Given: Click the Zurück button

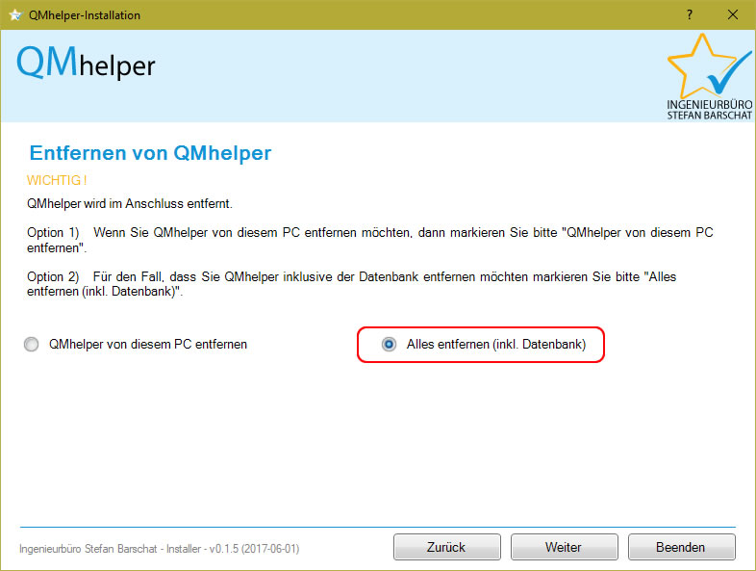Looking at the screenshot, I should [x=447, y=547].
